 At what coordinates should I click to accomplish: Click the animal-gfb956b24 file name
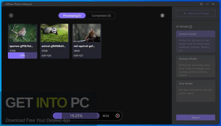tap(54, 46)
